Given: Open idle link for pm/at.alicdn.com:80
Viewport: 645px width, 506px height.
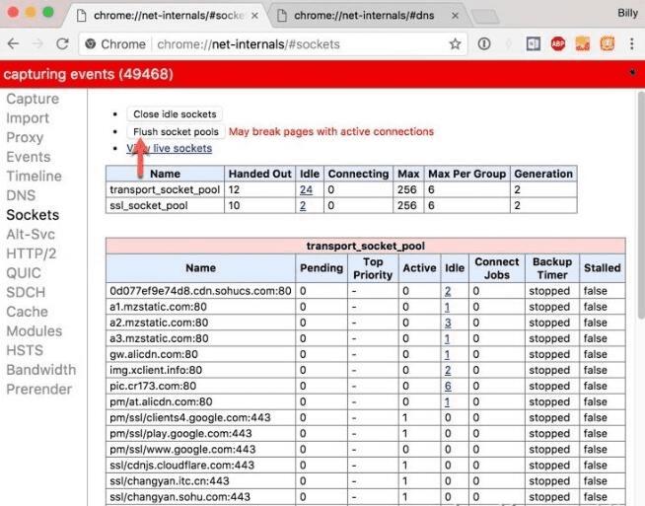Looking at the screenshot, I should click(447, 401).
